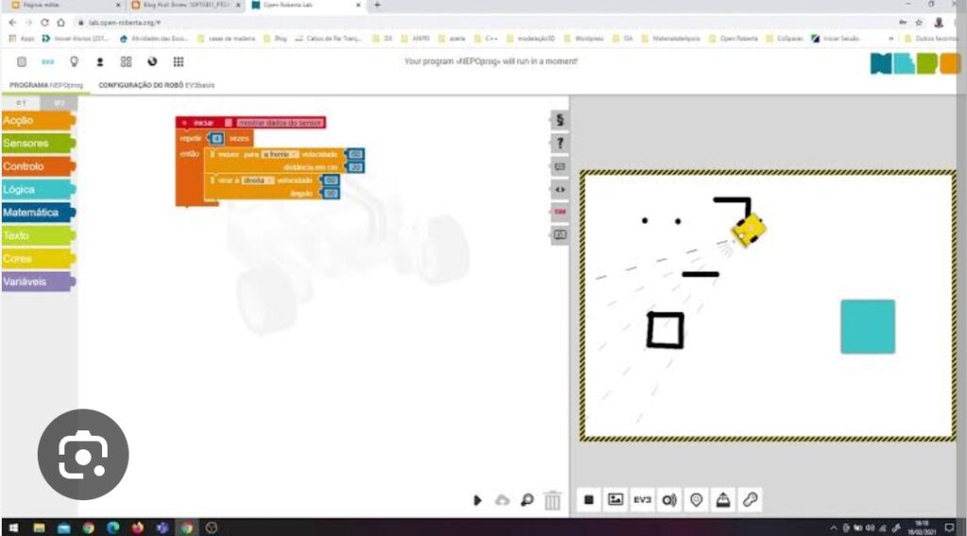
Task: Stop the running simulation
Action: click(588, 499)
